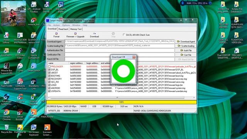Open the Options menu

pos(66,25)
